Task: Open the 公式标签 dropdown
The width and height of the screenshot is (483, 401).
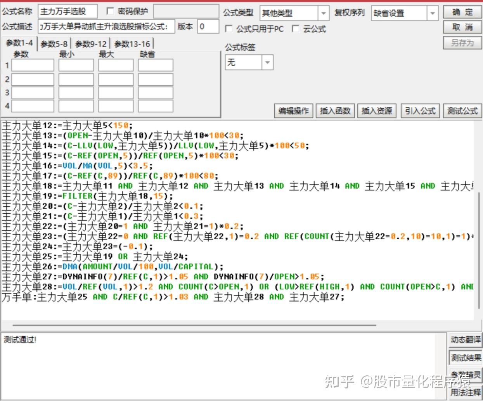Action: click(267, 62)
